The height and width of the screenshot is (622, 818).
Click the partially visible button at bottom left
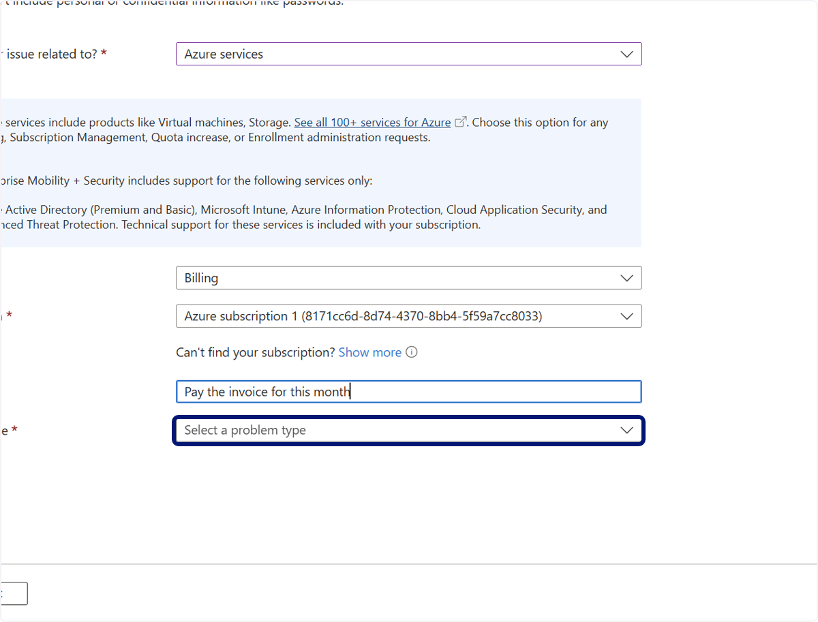(14, 593)
